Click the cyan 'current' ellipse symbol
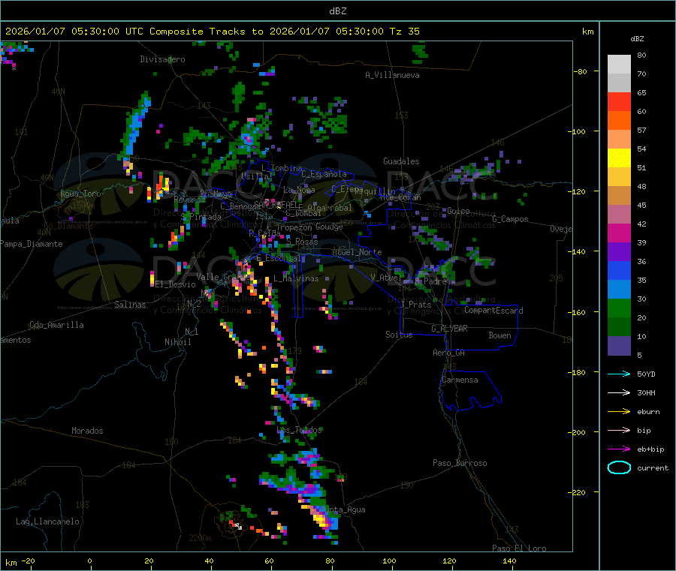 coord(619,467)
